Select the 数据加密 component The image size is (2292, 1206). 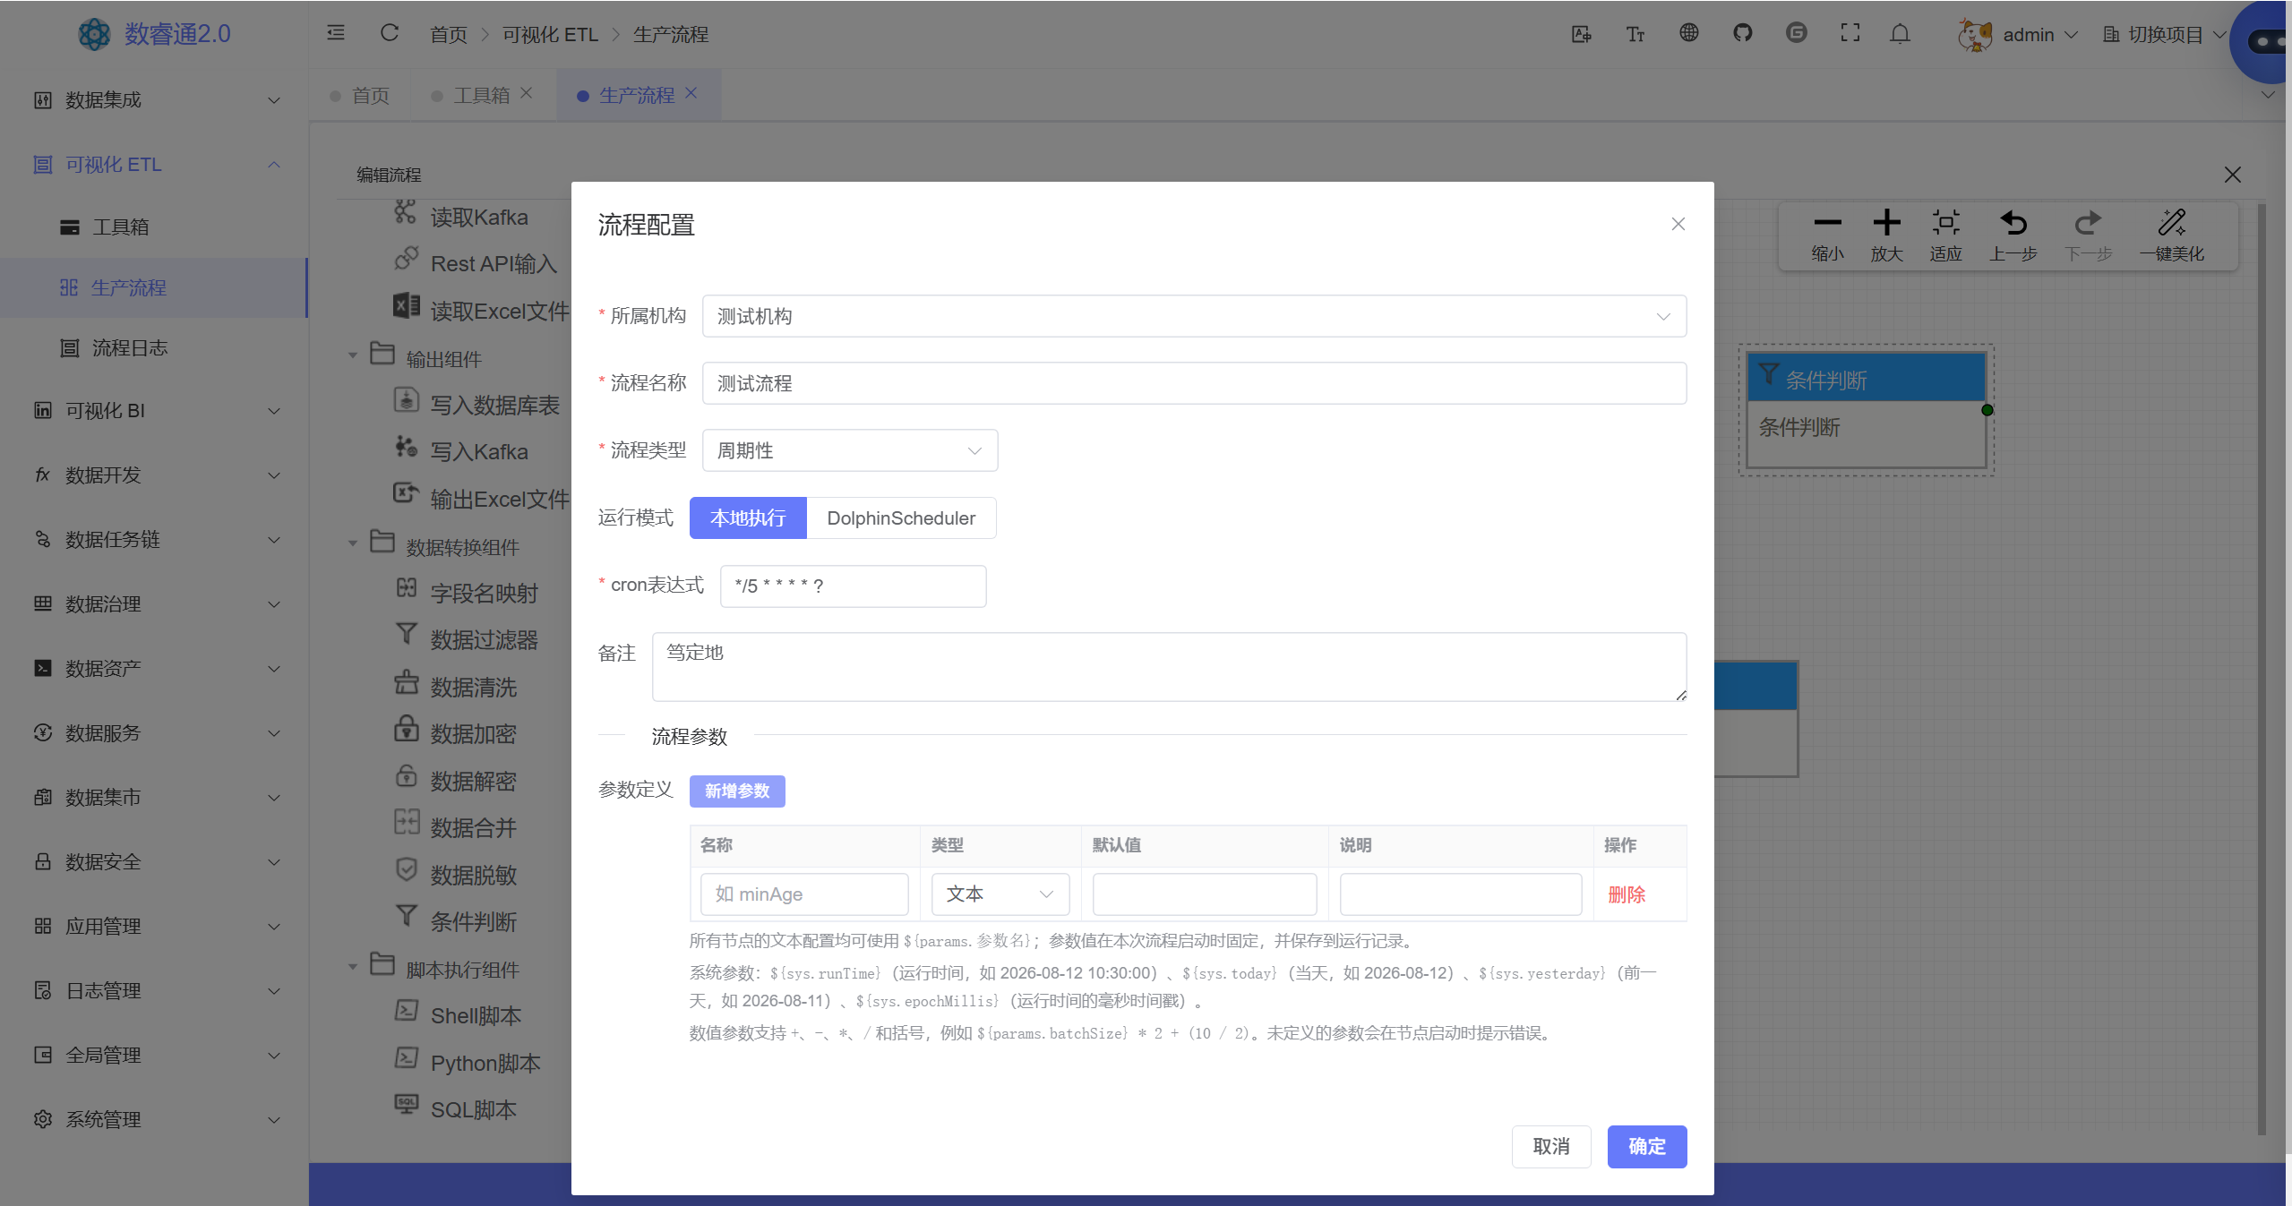[456, 732]
